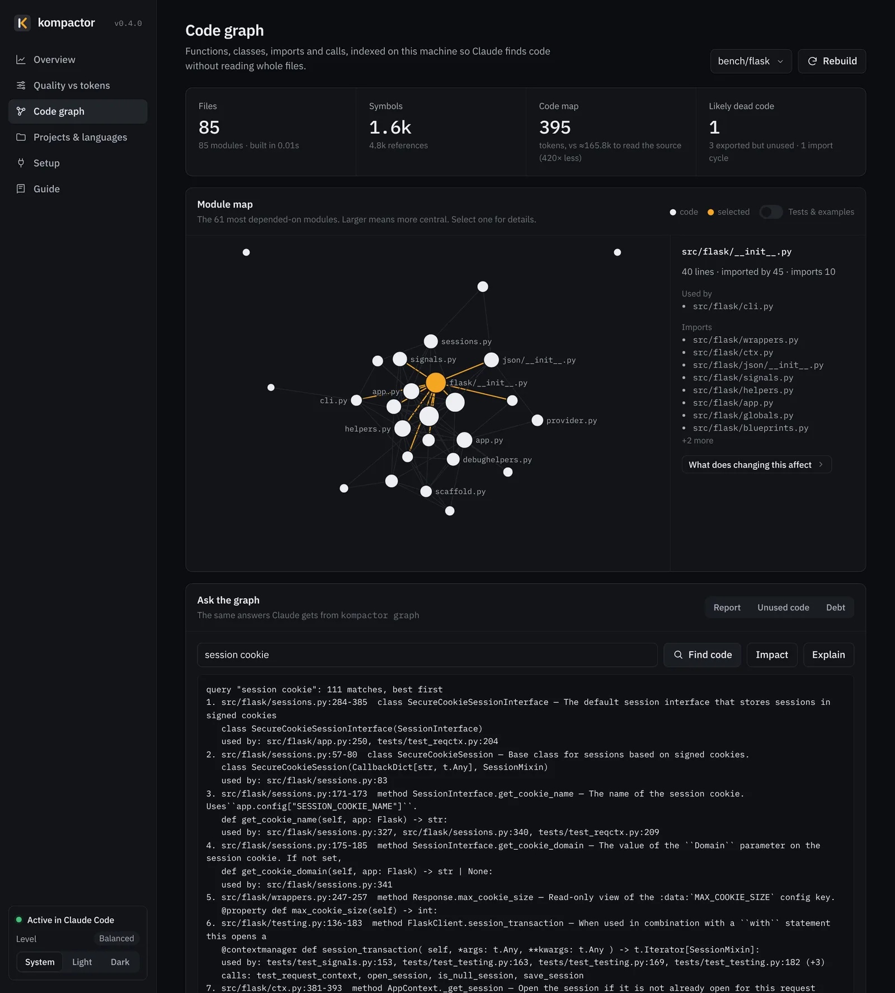The width and height of the screenshot is (895, 993).
Task: Select the json/__init__.py graph node
Action: [491, 360]
